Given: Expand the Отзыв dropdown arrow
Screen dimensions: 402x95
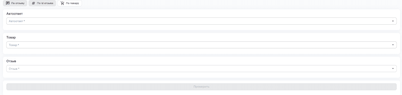Looking at the screenshot, I should coord(393,69).
